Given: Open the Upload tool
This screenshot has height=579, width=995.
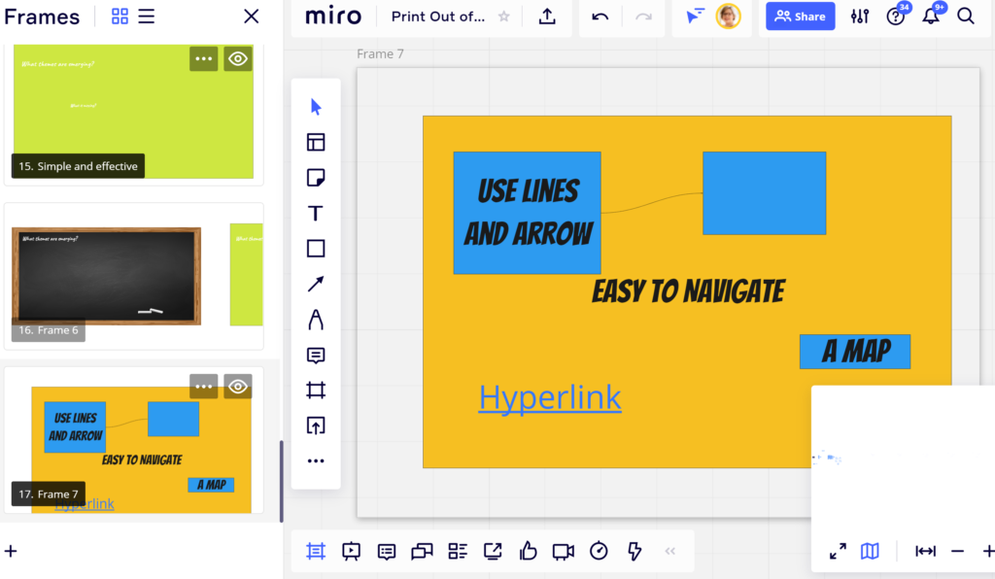Looking at the screenshot, I should pyautogui.click(x=316, y=426).
